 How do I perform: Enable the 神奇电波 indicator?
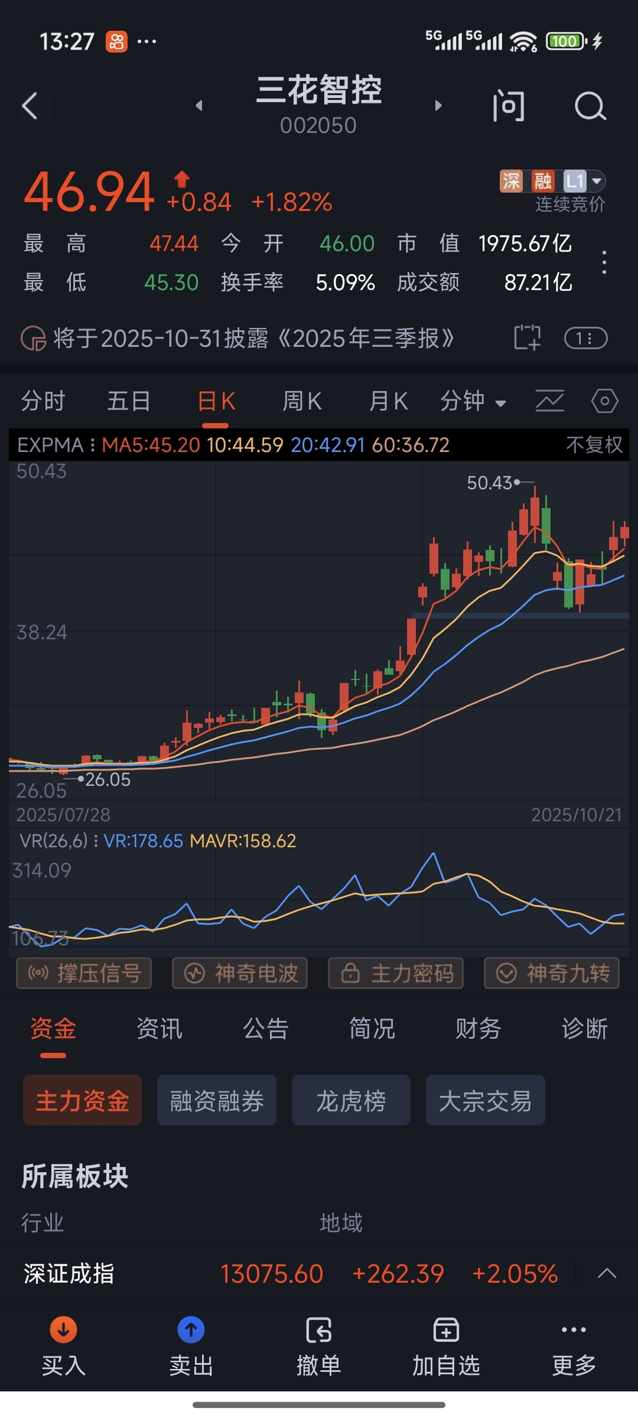[x=240, y=973]
